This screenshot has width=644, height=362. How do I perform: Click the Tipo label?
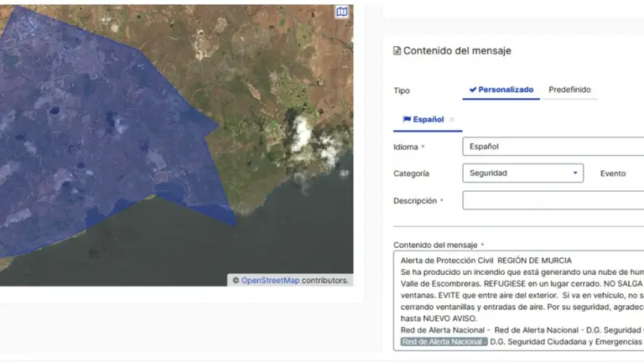point(402,90)
